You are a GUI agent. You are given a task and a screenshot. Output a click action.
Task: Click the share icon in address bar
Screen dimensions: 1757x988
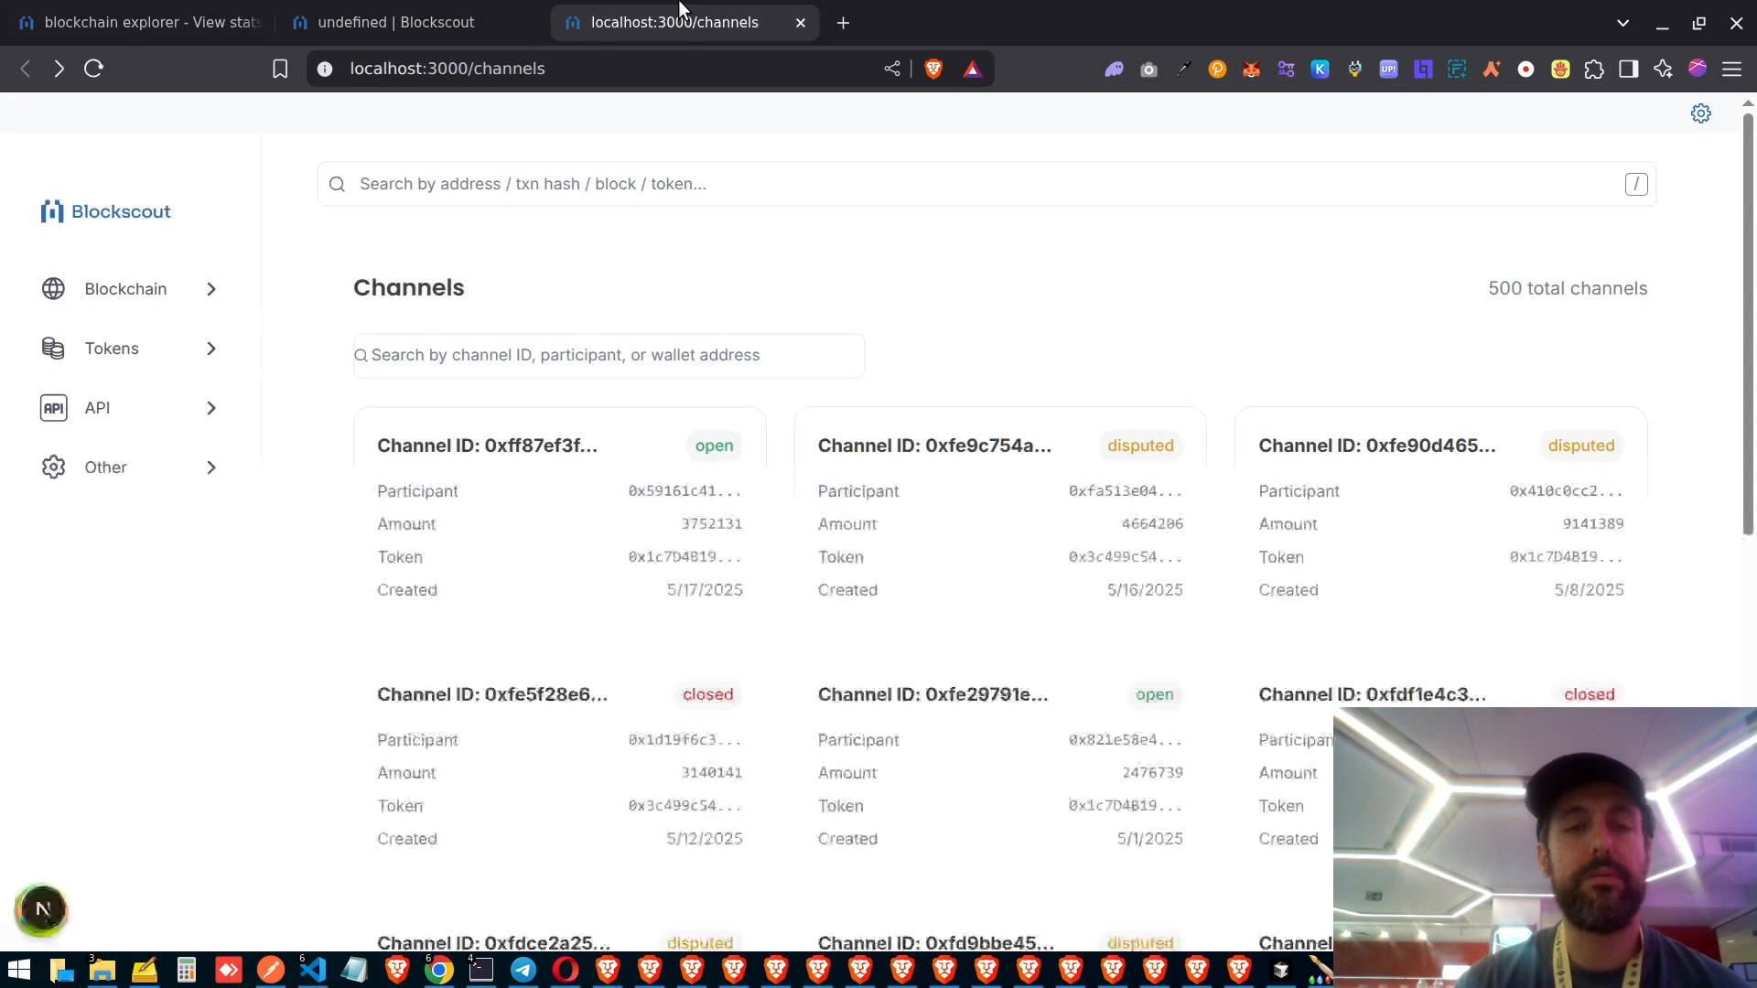[892, 69]
